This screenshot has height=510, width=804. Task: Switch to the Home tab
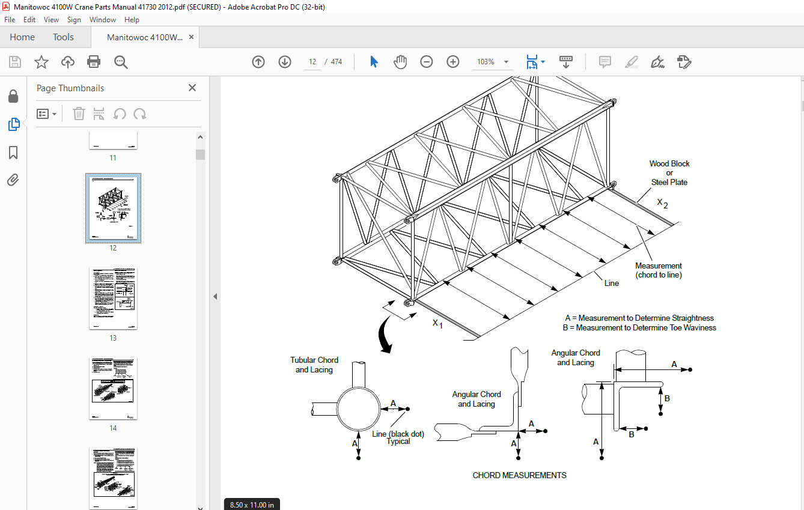[x=22, y=37]
